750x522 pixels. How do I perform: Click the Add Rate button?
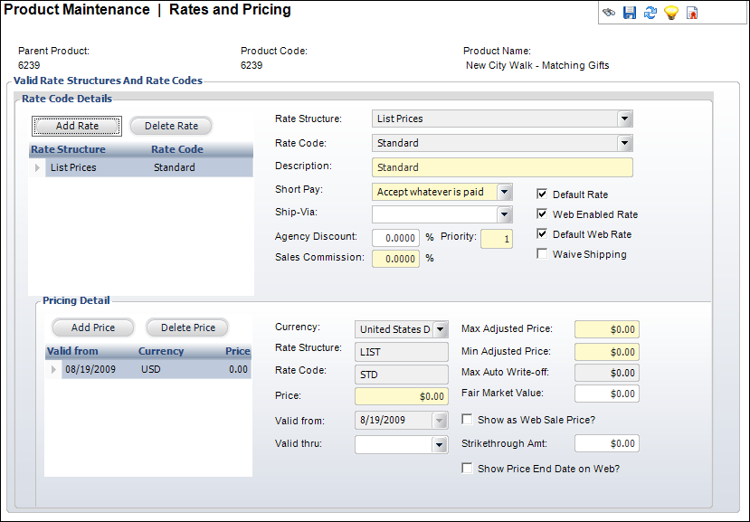(76, 125)
